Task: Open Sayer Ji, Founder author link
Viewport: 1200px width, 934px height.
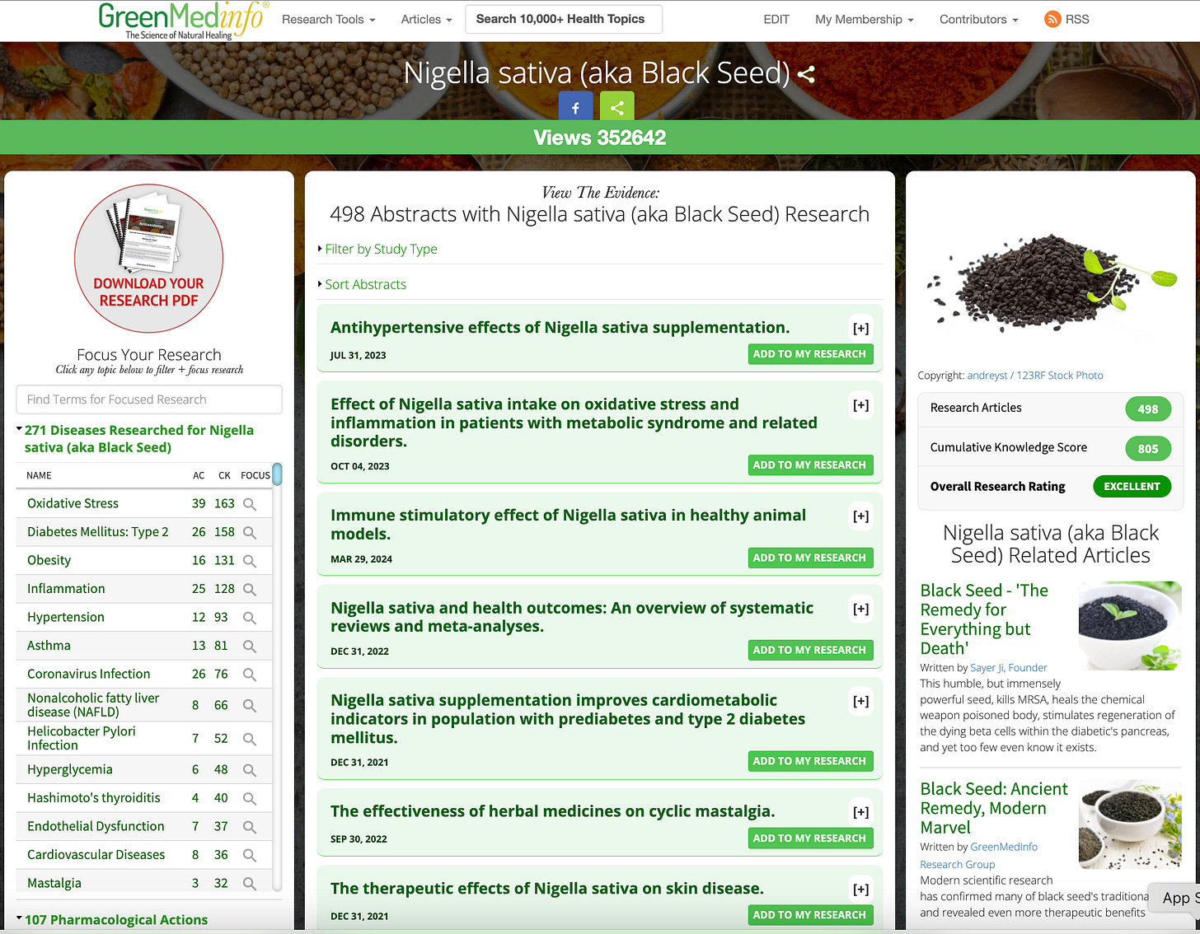Action: tap(1009, 668)
